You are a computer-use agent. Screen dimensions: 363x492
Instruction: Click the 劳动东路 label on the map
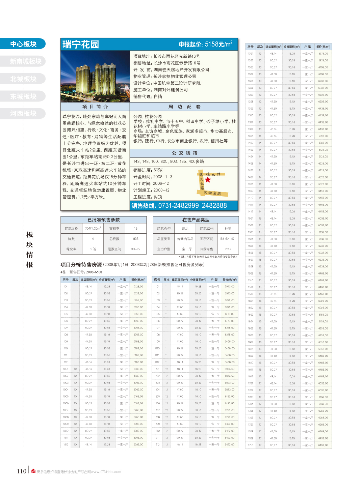pos(212,193)
